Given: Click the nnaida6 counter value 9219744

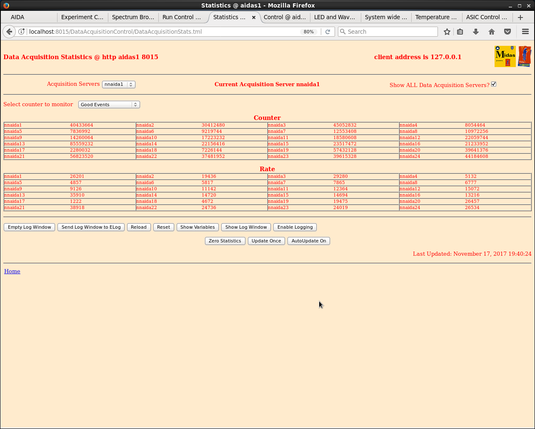Looking at the screenshot, I should [212, 131].
